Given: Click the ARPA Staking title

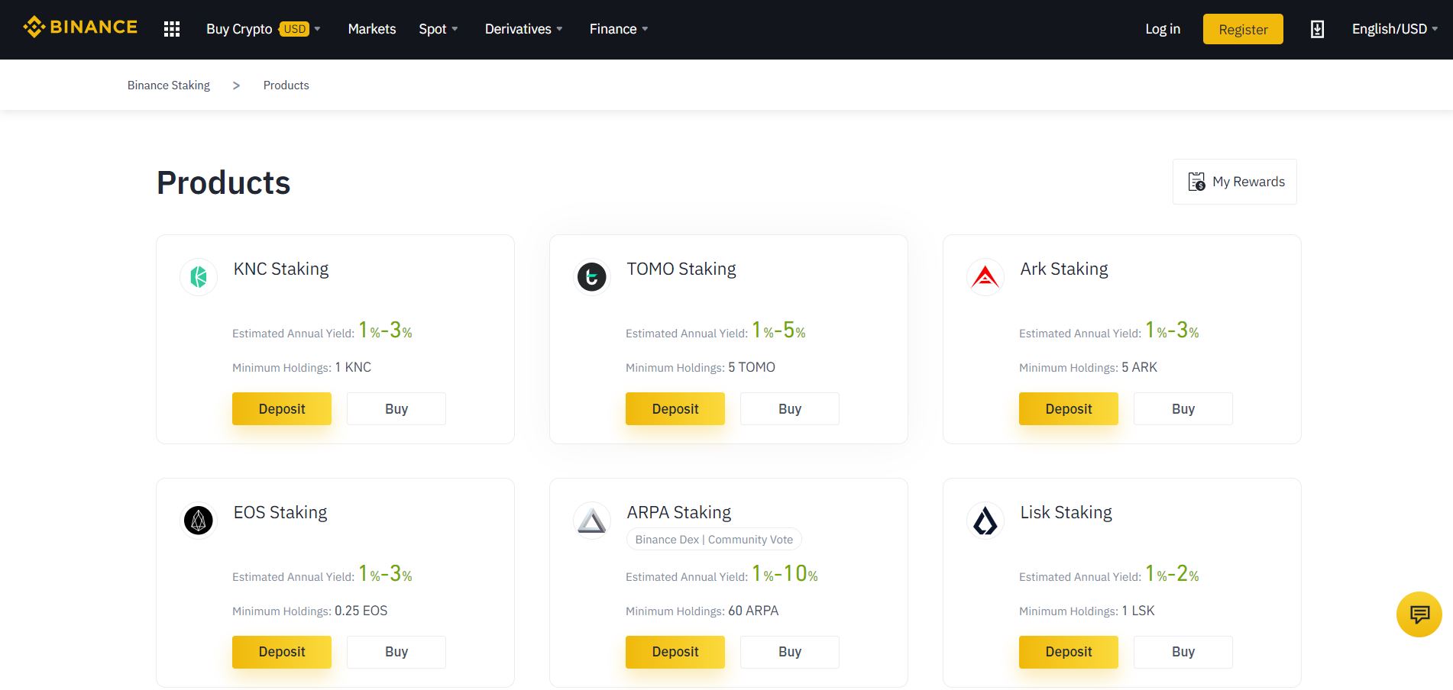Looking at the screenshot, I should [679, 513].
